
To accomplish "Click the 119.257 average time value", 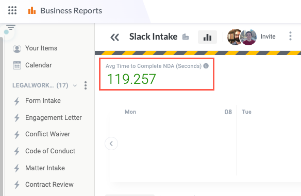I will click(x=131, y=79).
